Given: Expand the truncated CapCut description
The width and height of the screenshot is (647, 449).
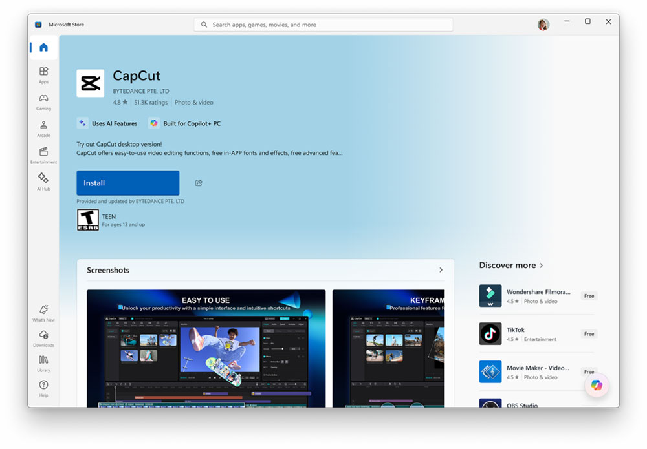Looking at the screenshot, I should 209,153.
